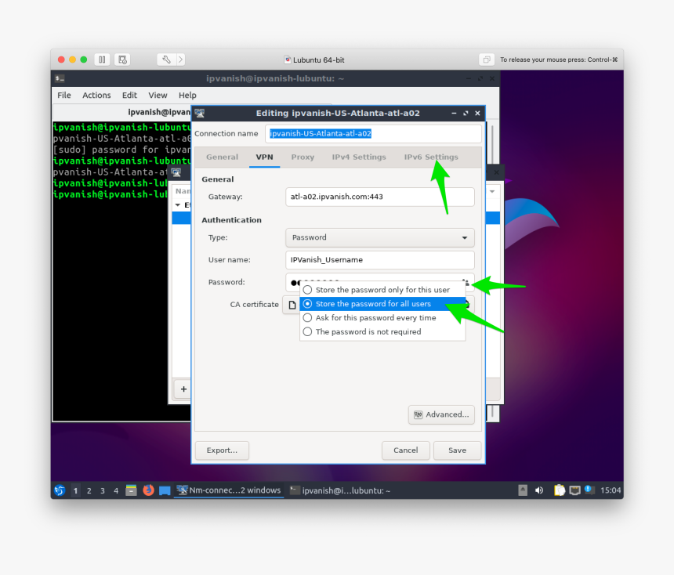
Task: Click the Nm-connection-editor taskbar entry
Action: (x=229, y=490)
